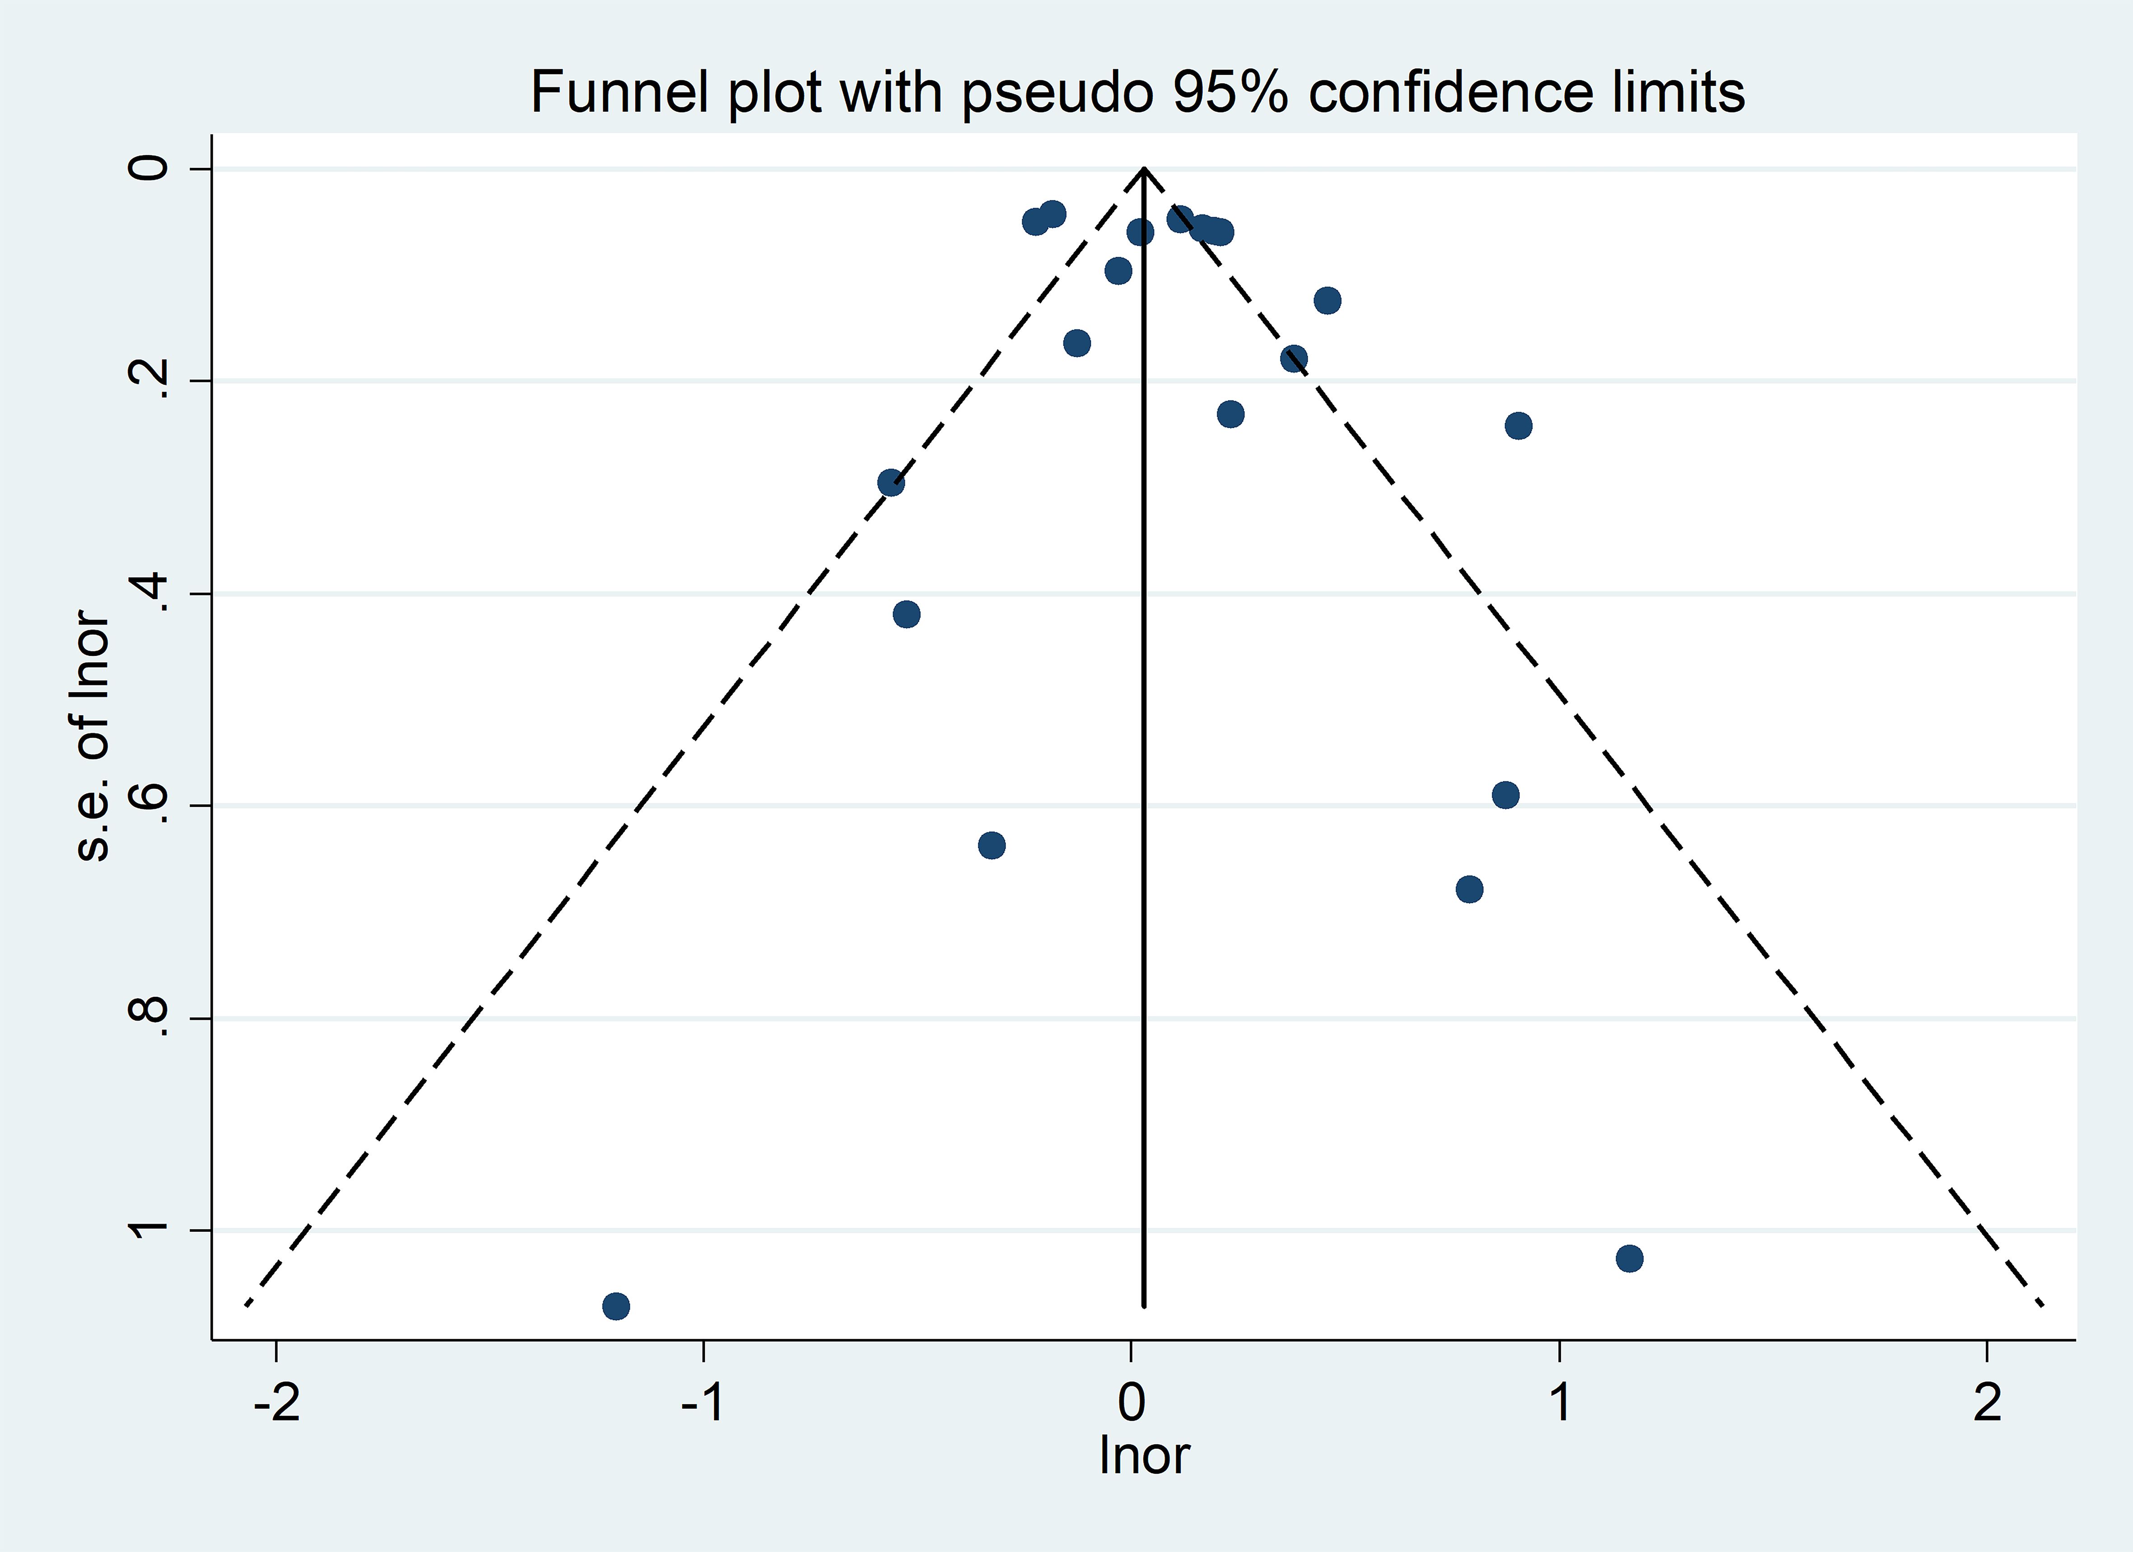Select the data point at bottom left
Screen dimensions: 2133x1552
tap(616, 1306)
